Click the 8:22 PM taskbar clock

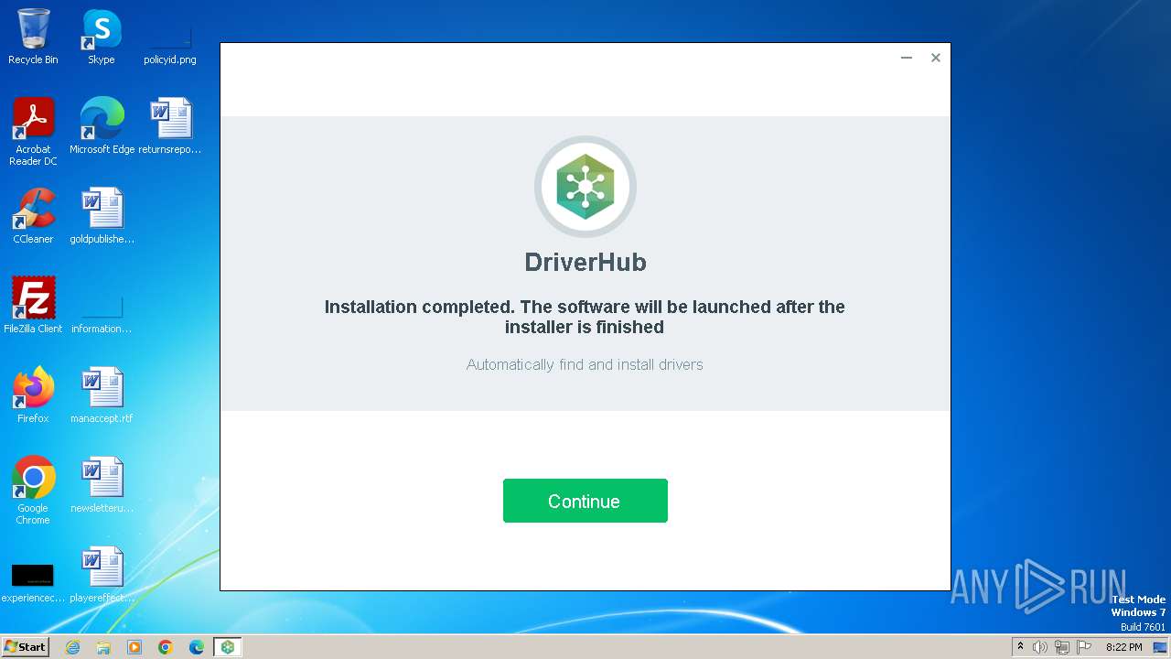pos(1123,647)
